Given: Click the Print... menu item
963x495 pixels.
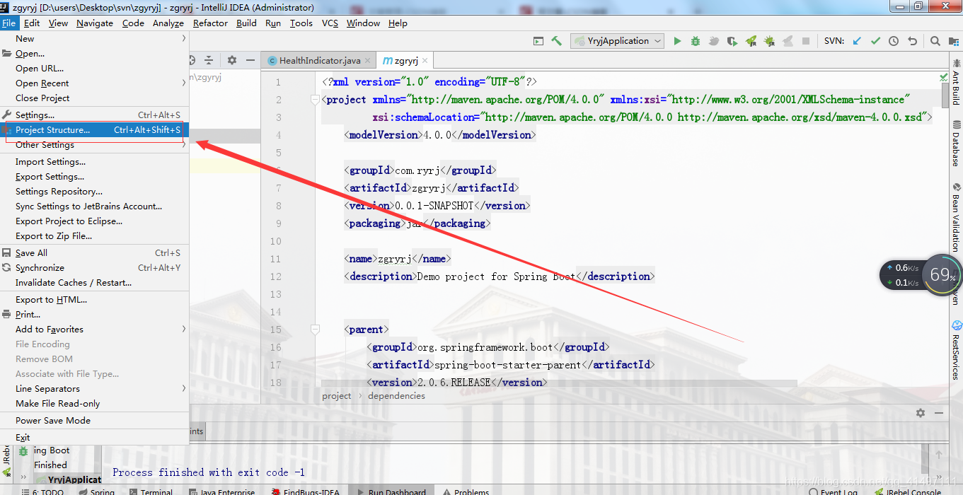Looking at the screenshot, I should pyautogui.click(x=96, y=314).
